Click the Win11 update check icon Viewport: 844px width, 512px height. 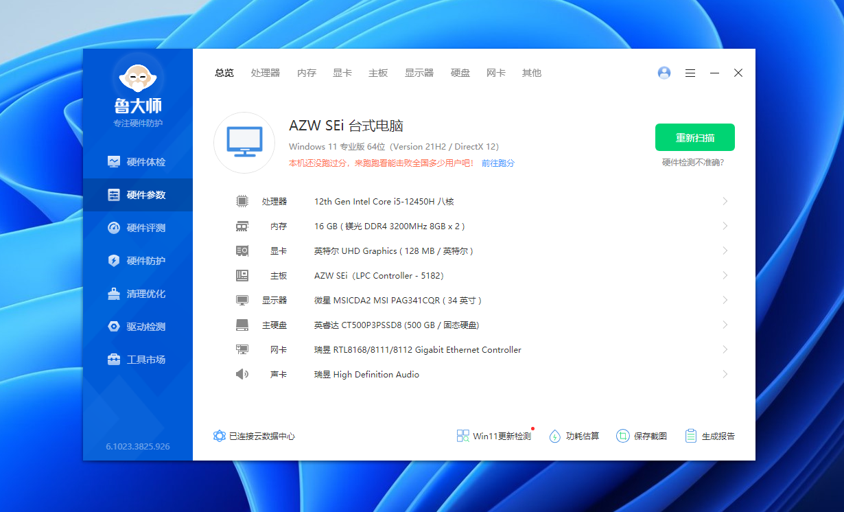463,436
